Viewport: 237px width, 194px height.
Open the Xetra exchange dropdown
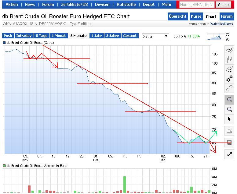point(155,36)
